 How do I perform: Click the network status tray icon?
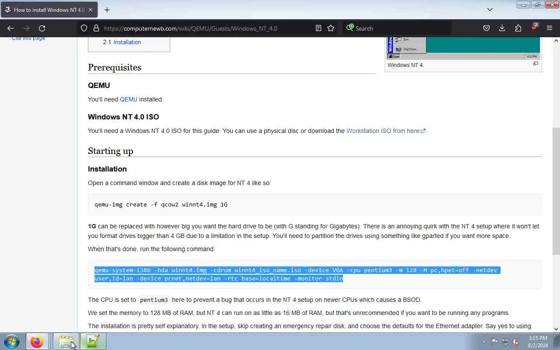coord(505,342)
